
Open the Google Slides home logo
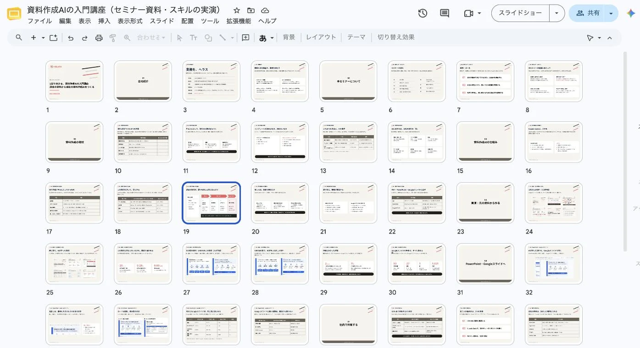15,14
